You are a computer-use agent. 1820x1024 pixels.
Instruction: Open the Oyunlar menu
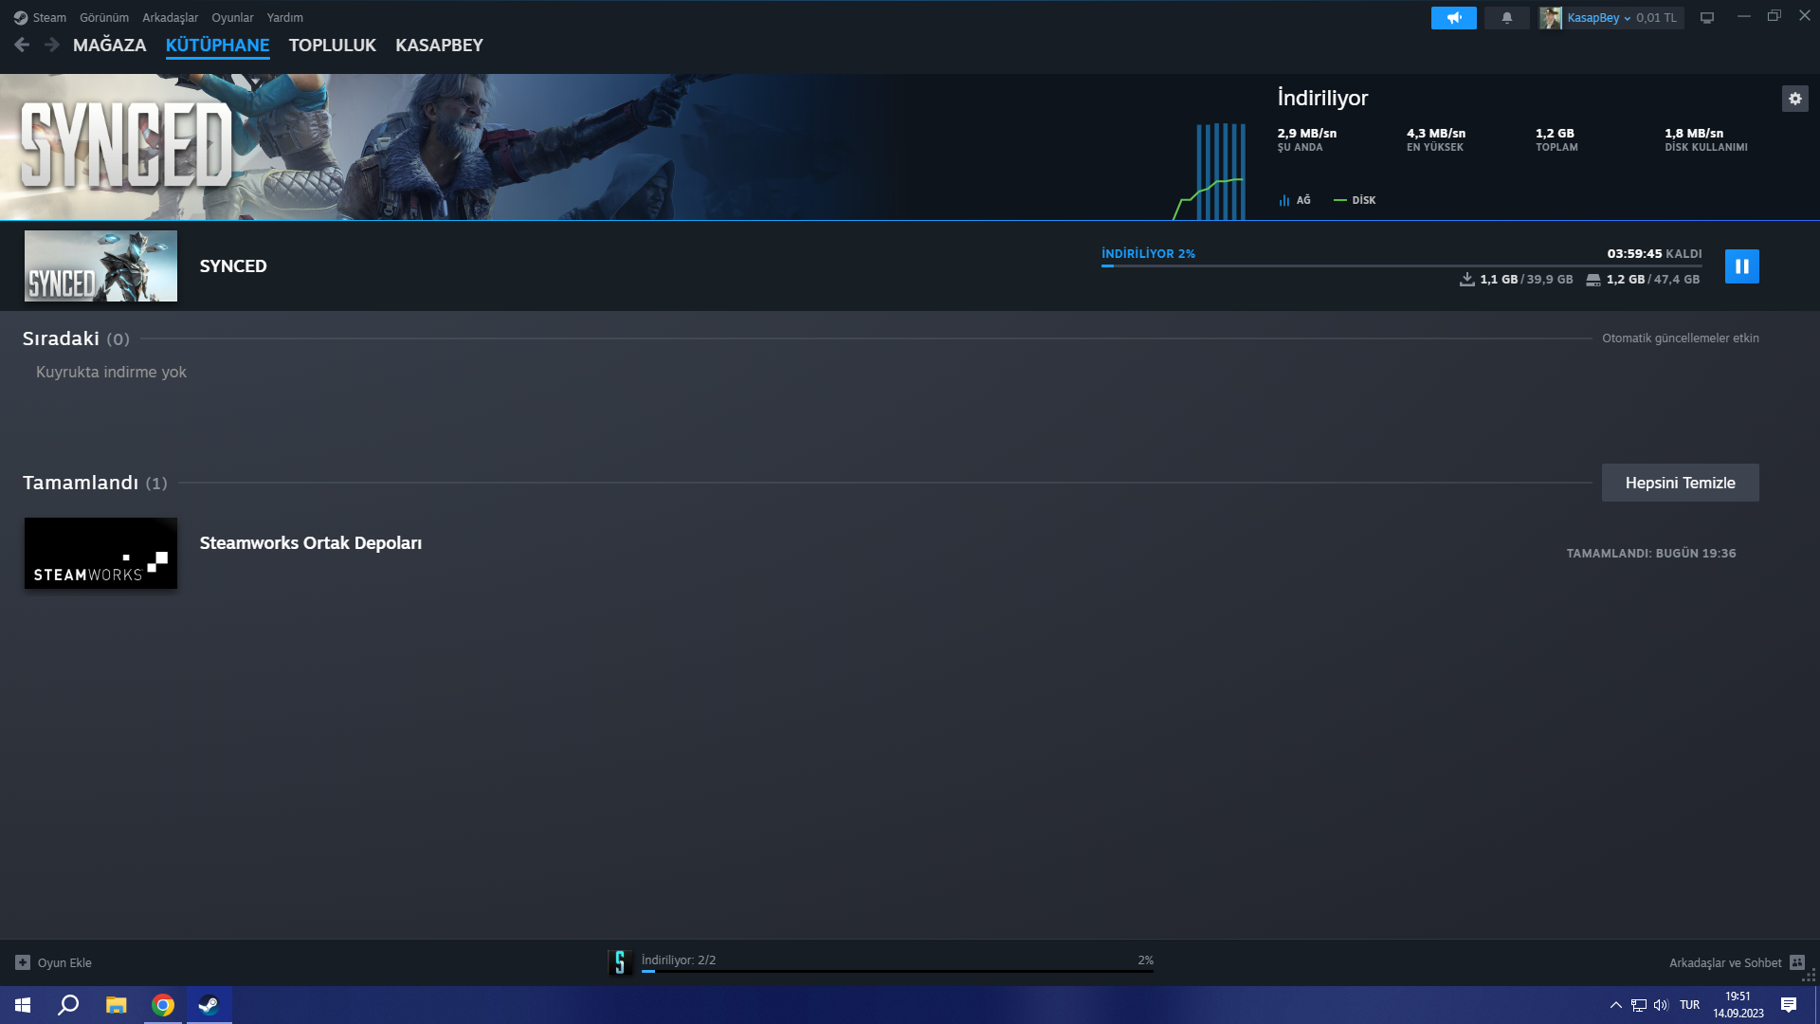click(232, 18)
